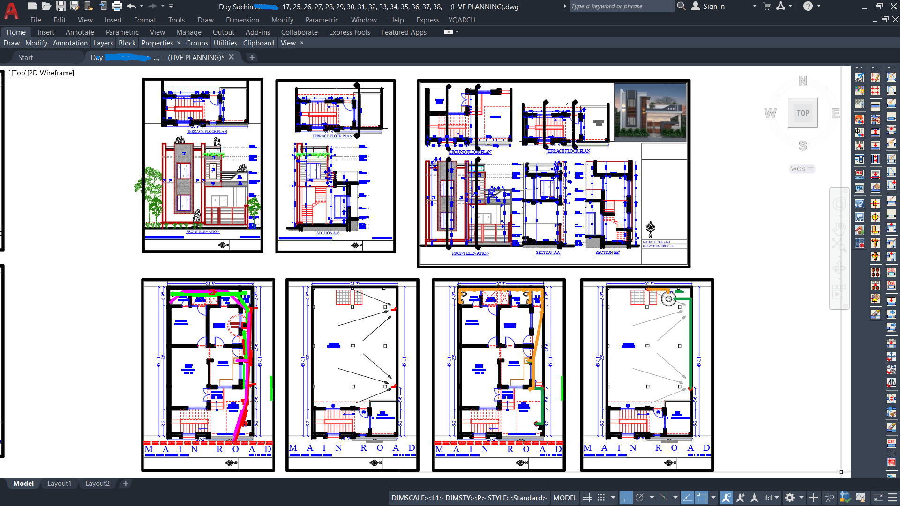This screenshot has height=506, width=900.
Task: Toggle Ortho mode in status bar
Action: (x=626, y=498)
